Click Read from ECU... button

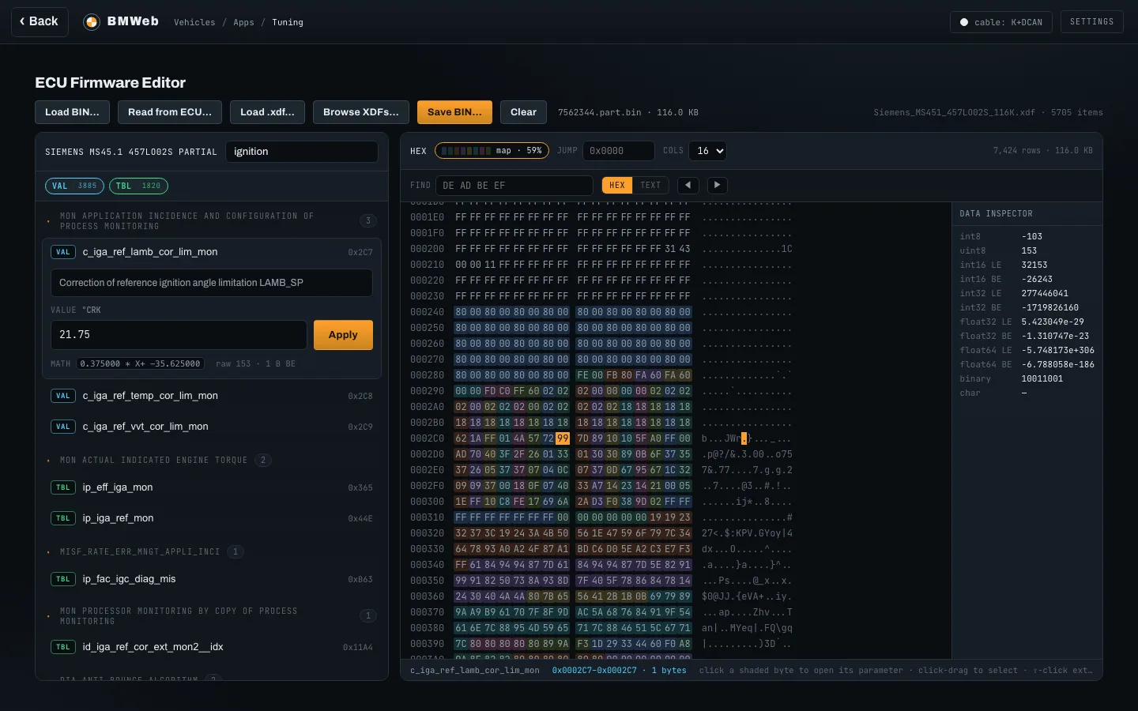(170, 112)
